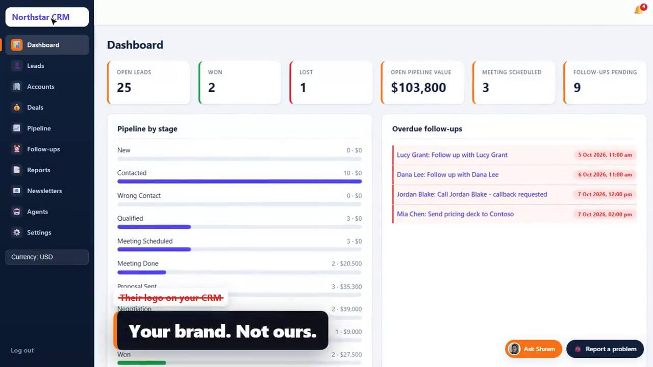Select the Newsletters sidebar icon
Image resolution: width=653 pixels, height=367 pixels.
[x=17, y=191]
